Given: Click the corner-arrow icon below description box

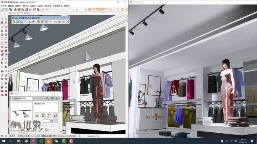Looking at the screenshot, I should pyautogui.click(x=49, y=116).
